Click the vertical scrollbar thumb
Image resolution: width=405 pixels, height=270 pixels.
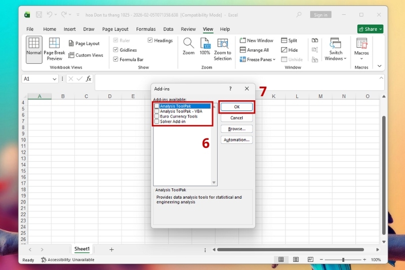(384, 175)
